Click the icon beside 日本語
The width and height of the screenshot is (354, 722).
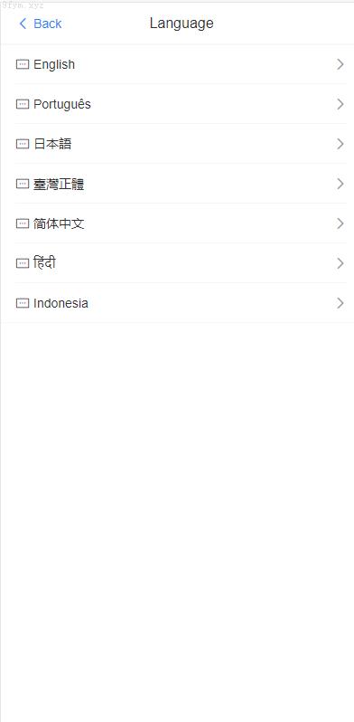pyautogui.click(x=23, y=144)
